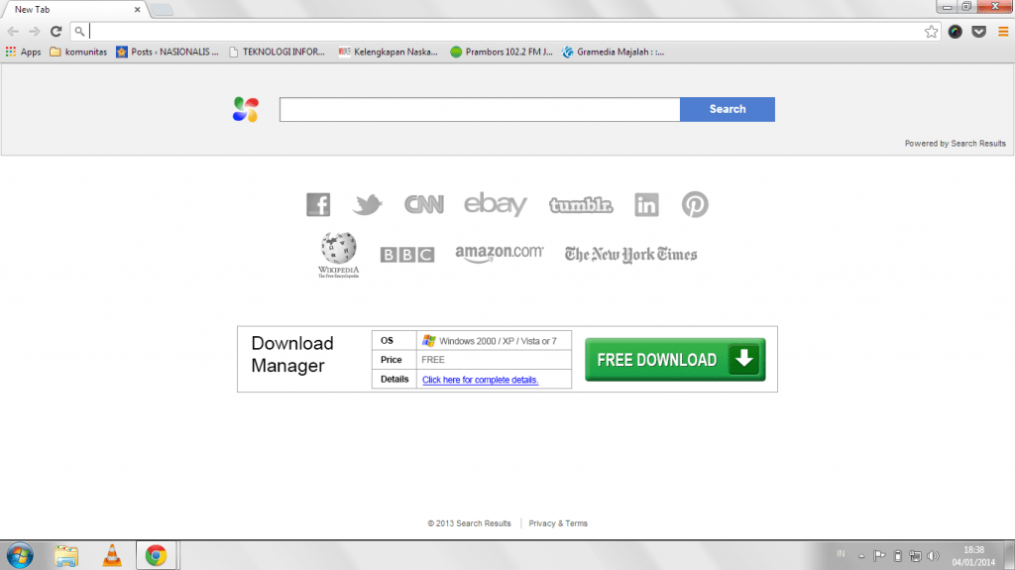
Task: Open the Apps bookmarks shortcut
Action: [x=24, y=52]
